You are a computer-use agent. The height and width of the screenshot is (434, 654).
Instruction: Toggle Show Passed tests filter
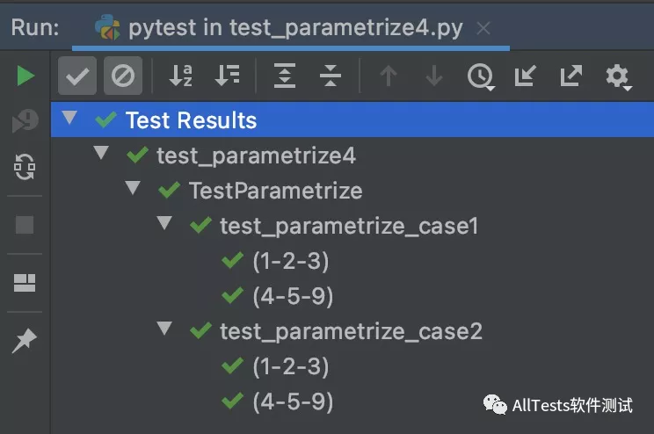77,76
